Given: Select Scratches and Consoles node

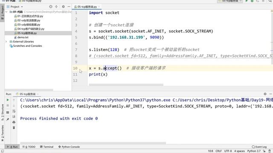Looking at the screenshot, I should point(27,46).
